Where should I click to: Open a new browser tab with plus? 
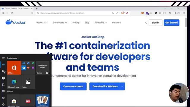point(36,9)
